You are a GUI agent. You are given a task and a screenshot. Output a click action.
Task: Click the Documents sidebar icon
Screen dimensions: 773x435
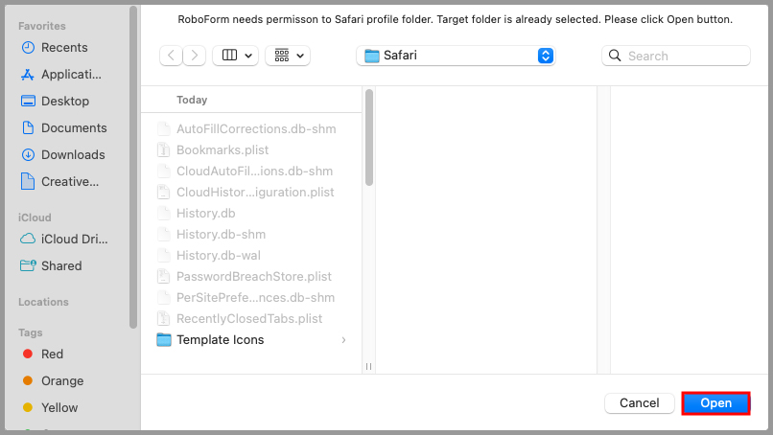click(x=28, y=128)
